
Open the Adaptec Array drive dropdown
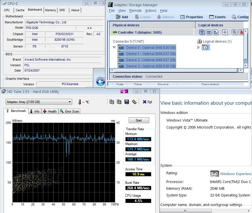click(x=39, y=102)
